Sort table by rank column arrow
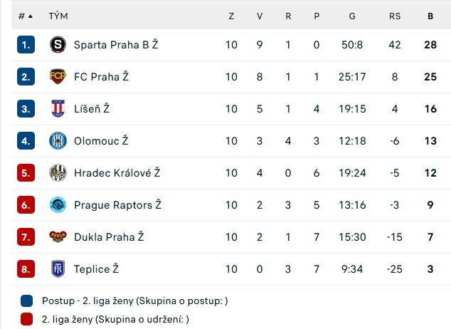 click(x=31, y=16)
